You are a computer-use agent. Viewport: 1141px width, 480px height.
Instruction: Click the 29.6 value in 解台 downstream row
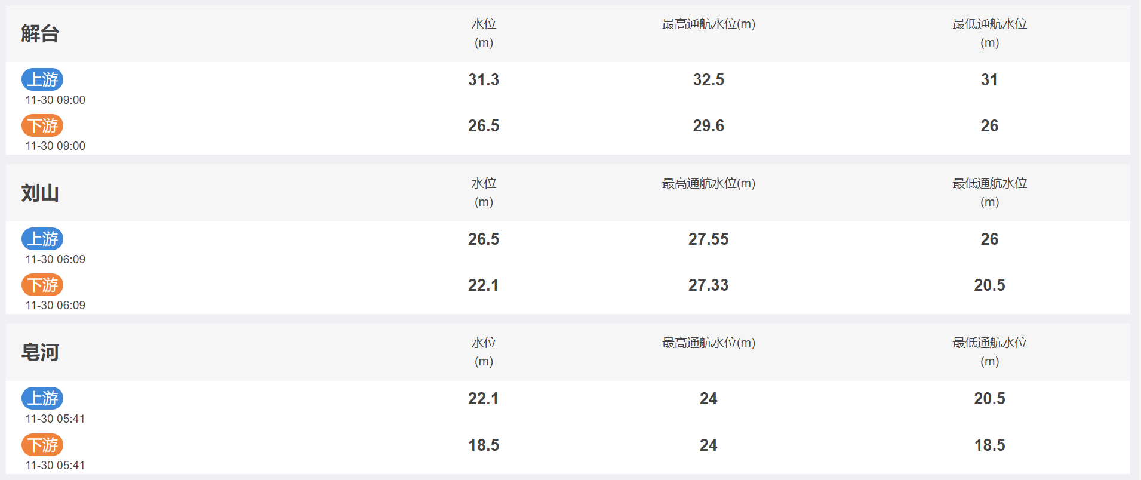coord(709,125)
